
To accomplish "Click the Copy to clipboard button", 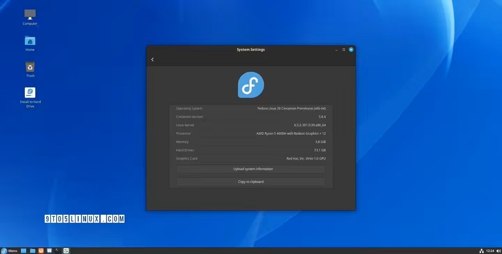I will [251, 182].
